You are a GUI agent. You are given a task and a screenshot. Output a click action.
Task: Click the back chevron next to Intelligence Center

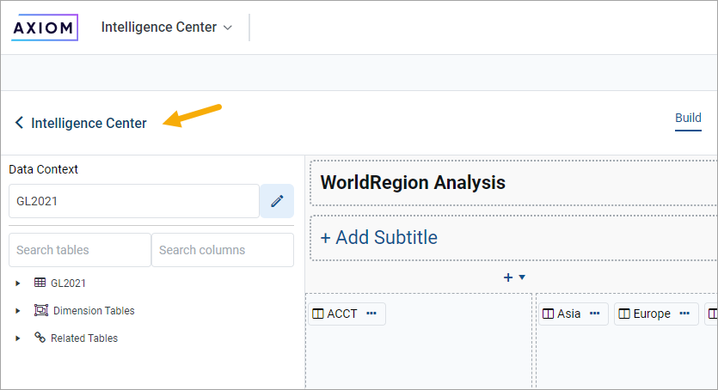(19, 123)
